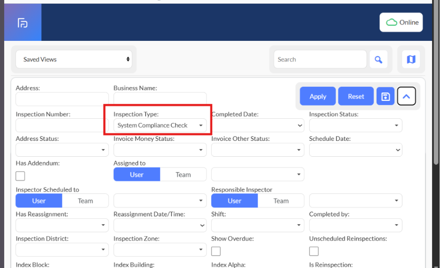The image size is (440, 268).
Task: Expand the Completed Date dropdown
Action: [258, 125]
